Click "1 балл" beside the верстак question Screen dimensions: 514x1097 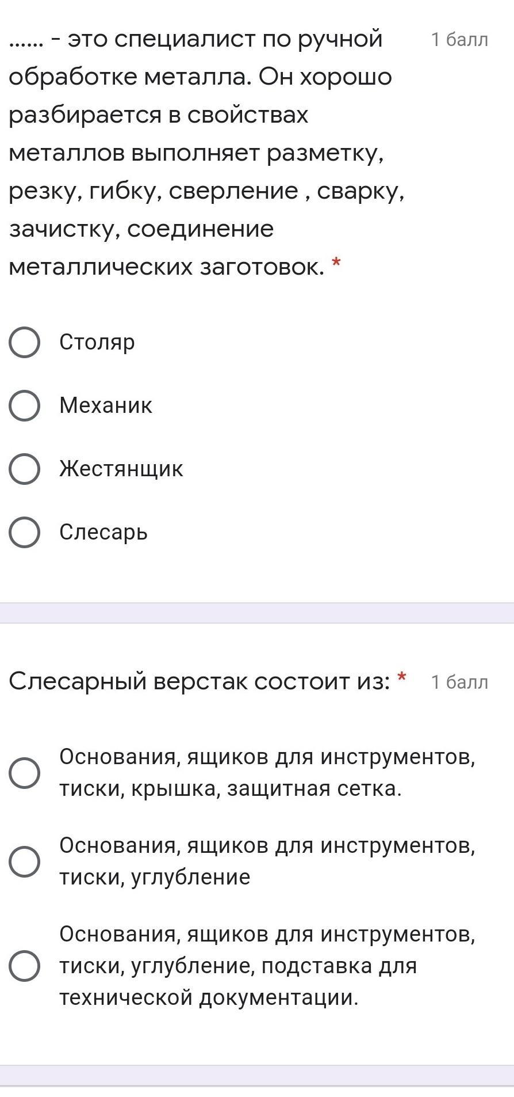point(459,682)
